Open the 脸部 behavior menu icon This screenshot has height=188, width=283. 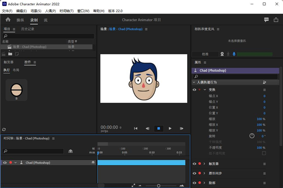coord(265,183)
